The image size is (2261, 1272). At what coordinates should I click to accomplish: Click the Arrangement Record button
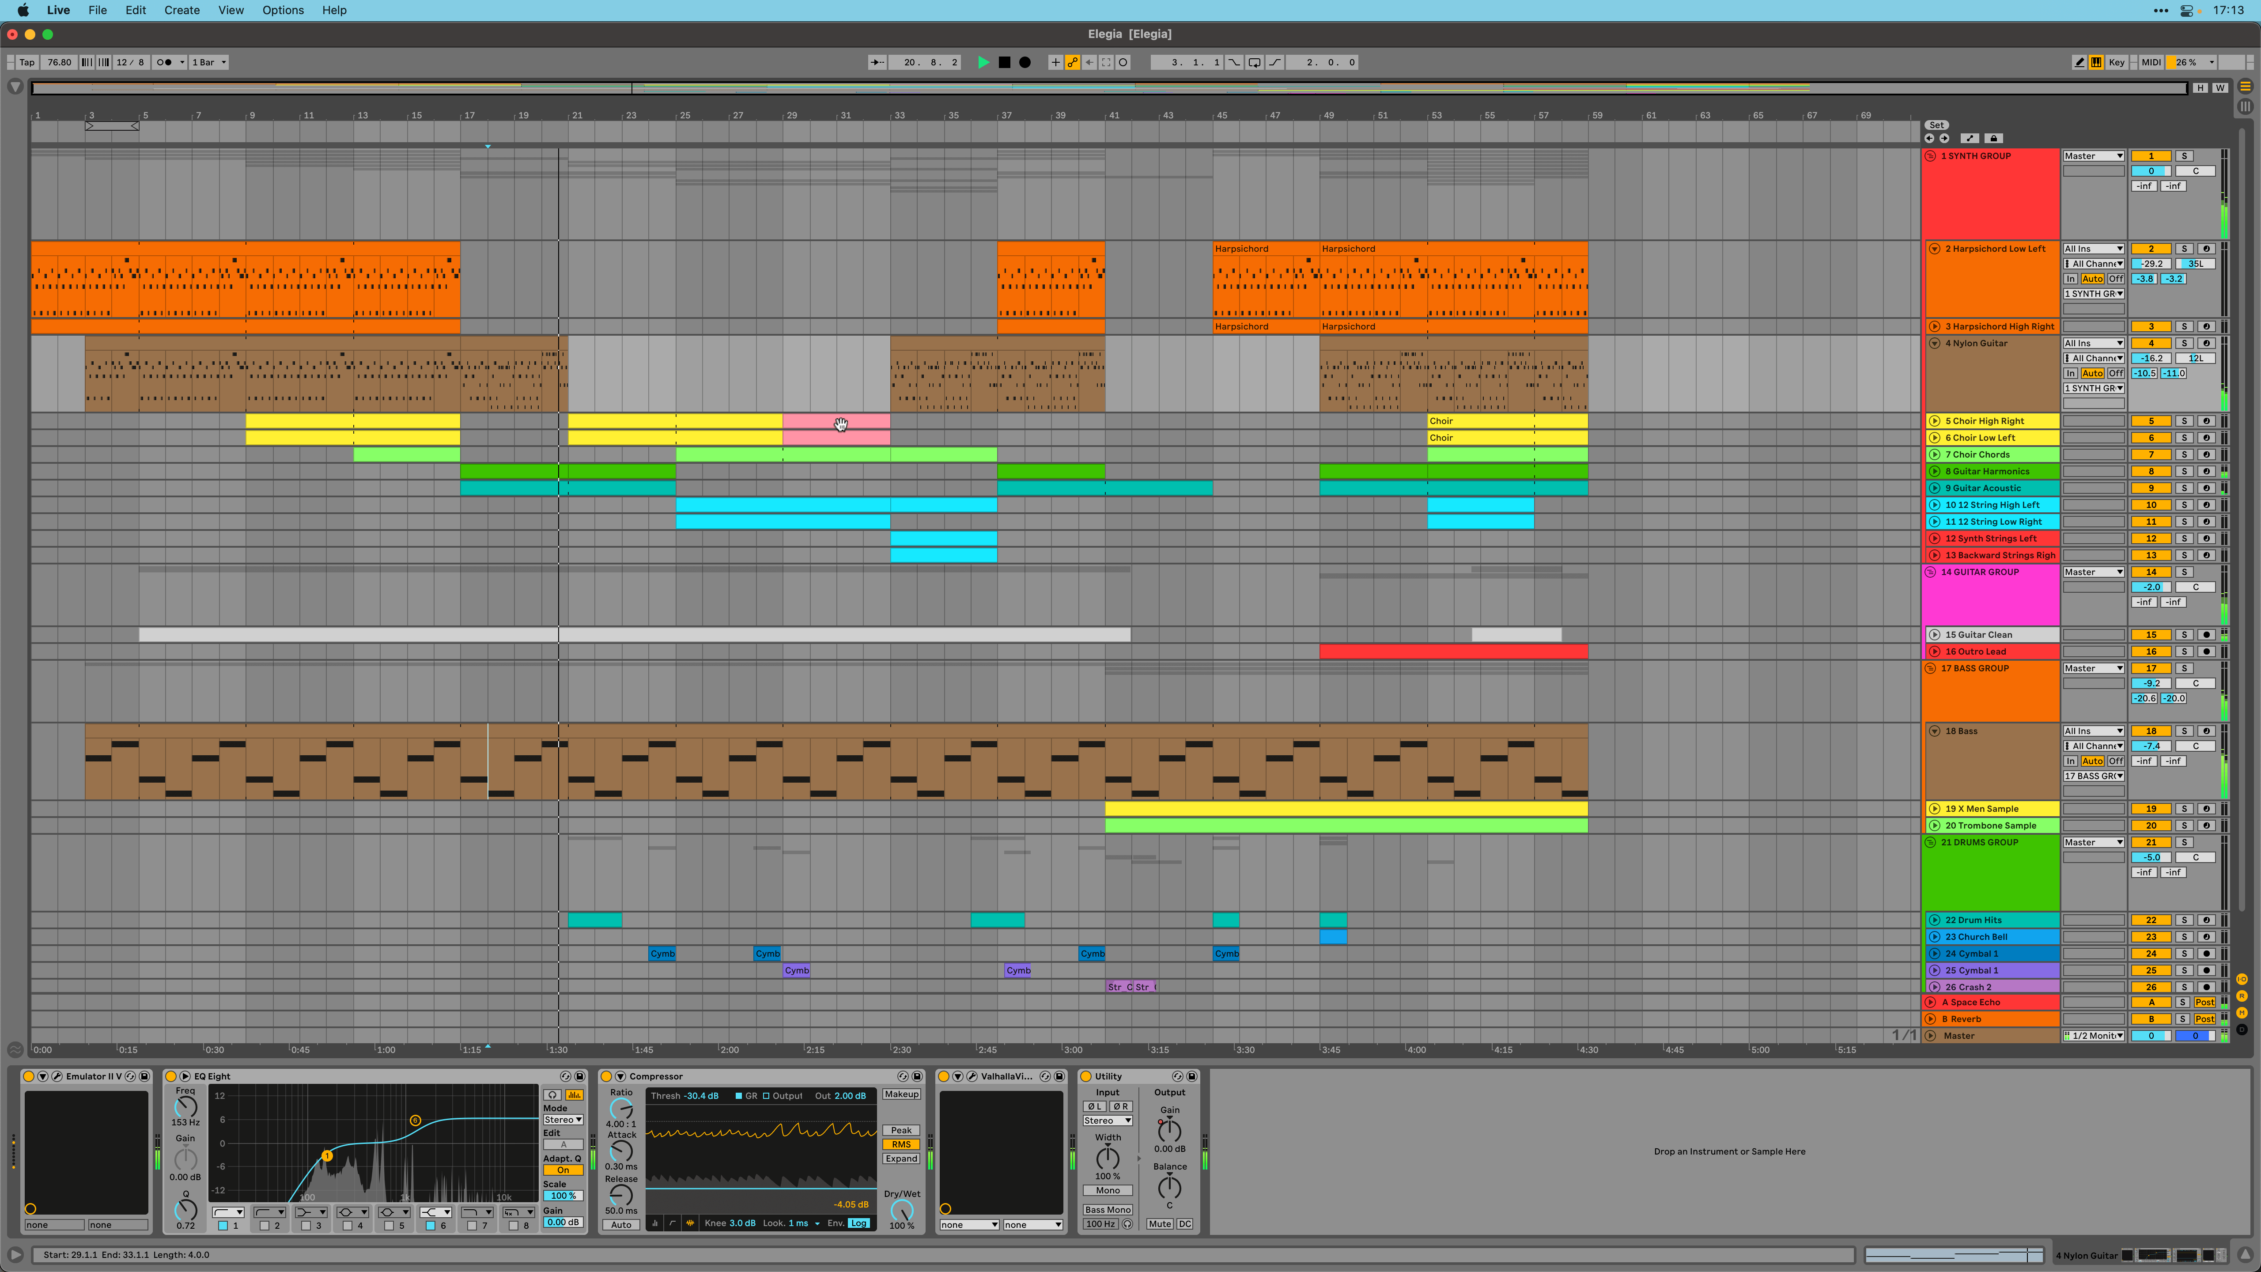tap(1025, 62)
